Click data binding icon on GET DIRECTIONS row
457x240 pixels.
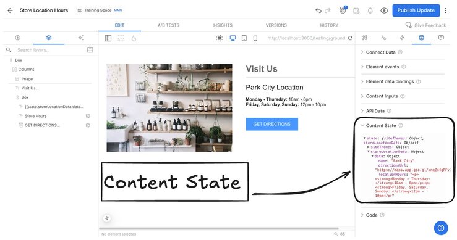(88, 125)
